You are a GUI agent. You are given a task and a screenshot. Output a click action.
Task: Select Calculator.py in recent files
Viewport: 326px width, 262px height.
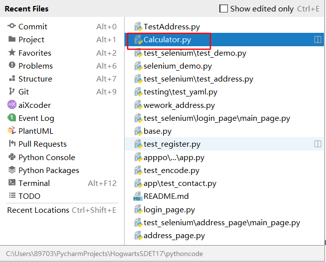coord(224,39)
